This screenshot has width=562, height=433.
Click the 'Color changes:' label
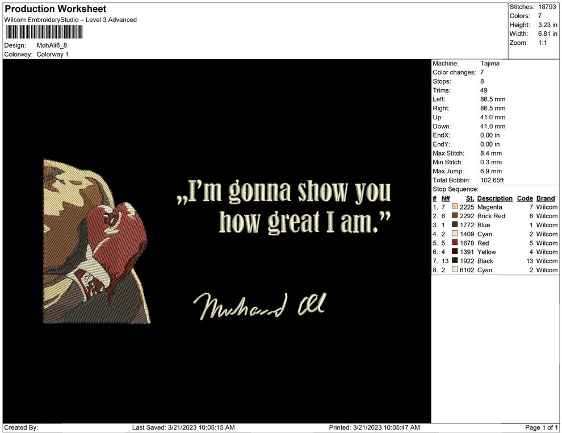click(454, 72)
